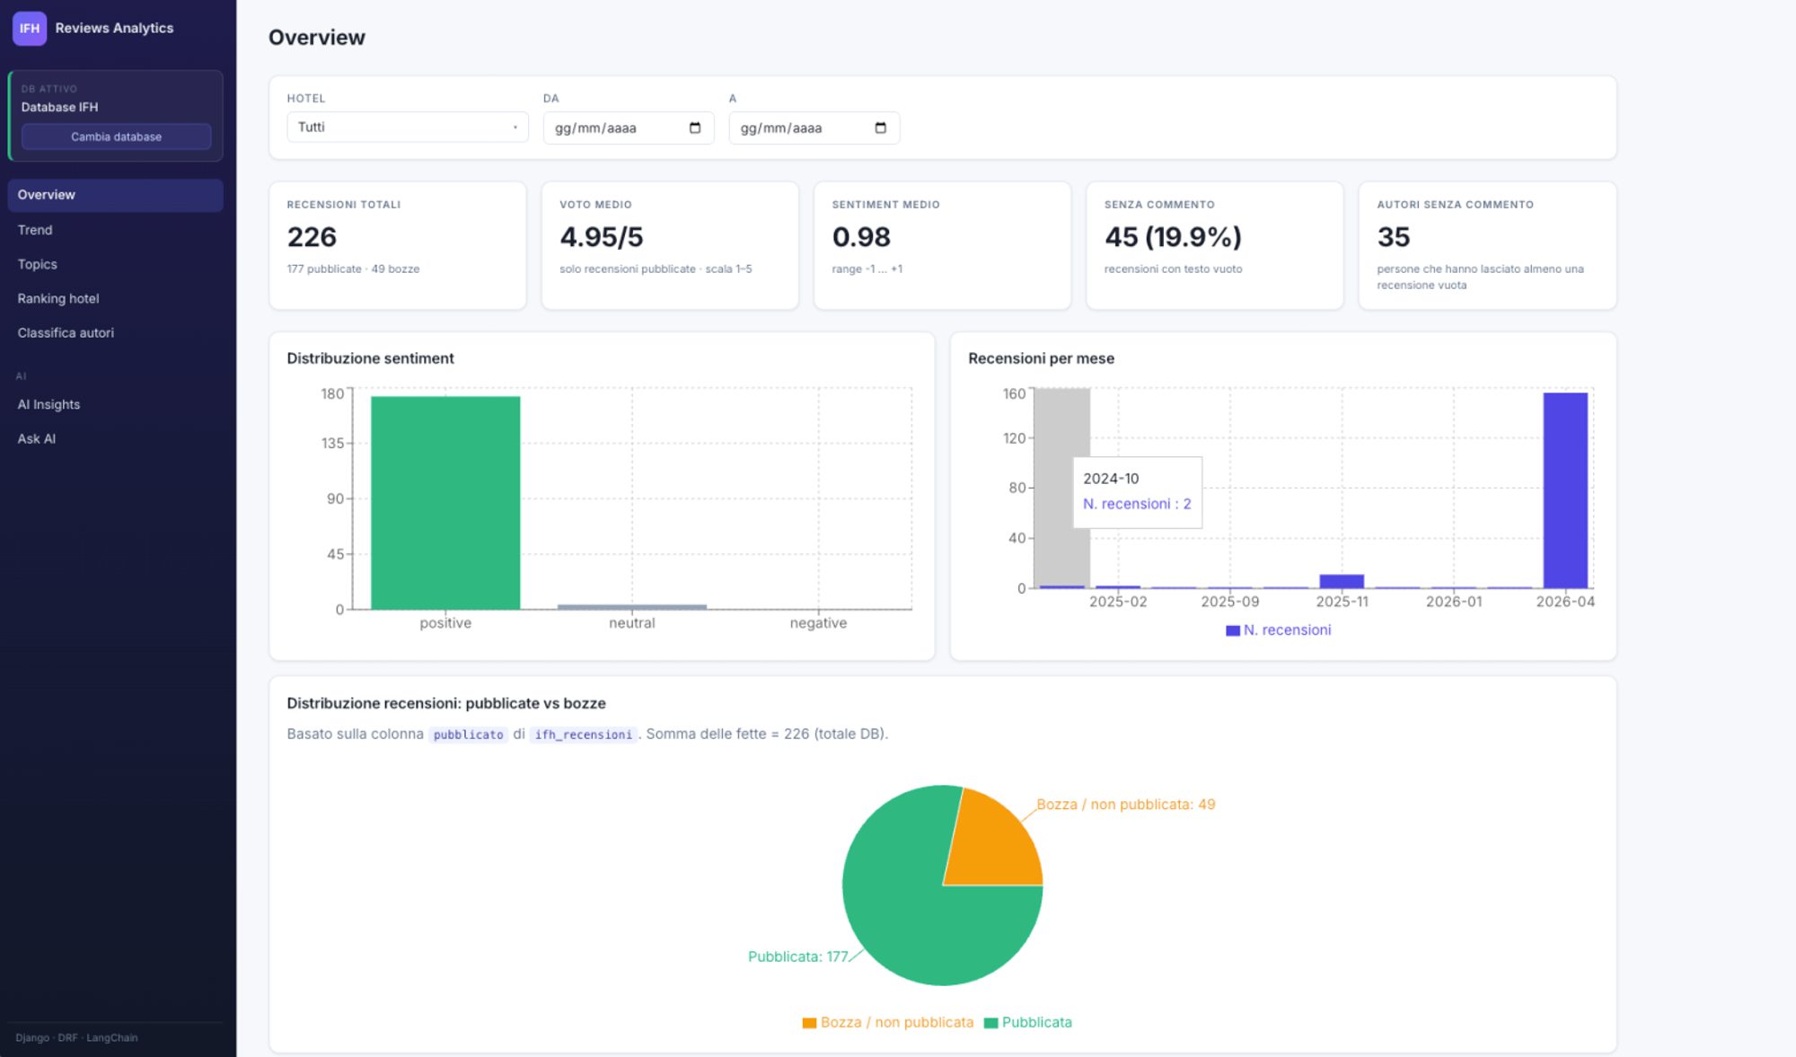Click the Sentiment Medio 0.98 value
Screen dimensions: 1796x1057
861,237
